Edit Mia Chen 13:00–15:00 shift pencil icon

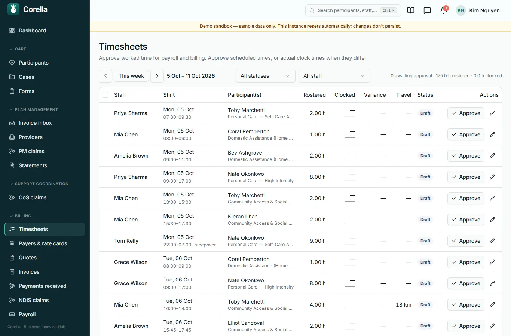[492, 198]
